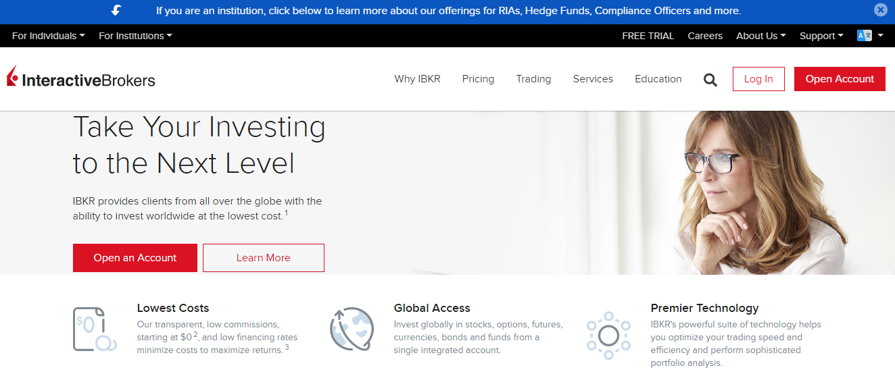
Task: Expand the For Individuals dropdown
Action: click(49, 36)
